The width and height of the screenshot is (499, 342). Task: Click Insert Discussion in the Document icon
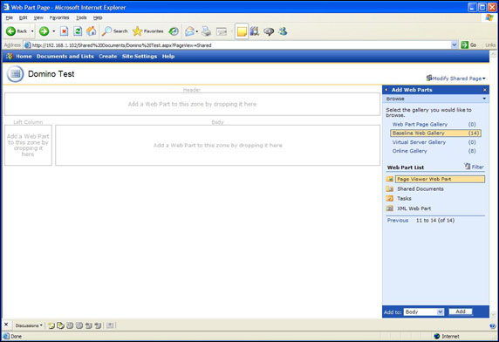(51, 325)
